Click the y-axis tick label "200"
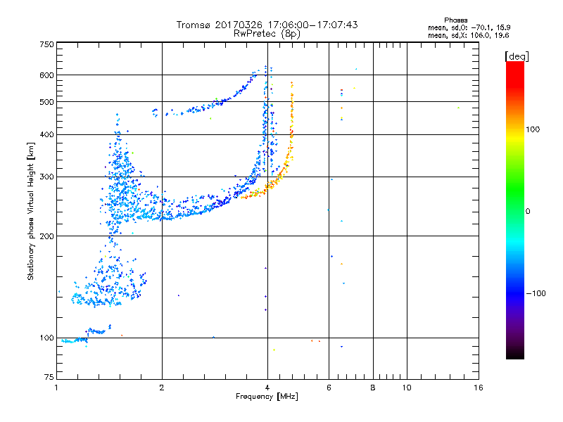The height and width of the screenshot is (422, 563). click(x=46, y=236)
